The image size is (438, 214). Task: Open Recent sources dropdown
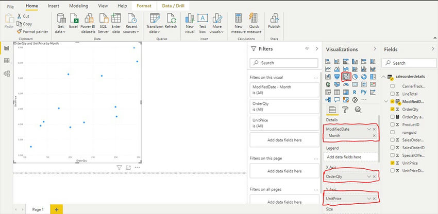[x=131, y=23]
